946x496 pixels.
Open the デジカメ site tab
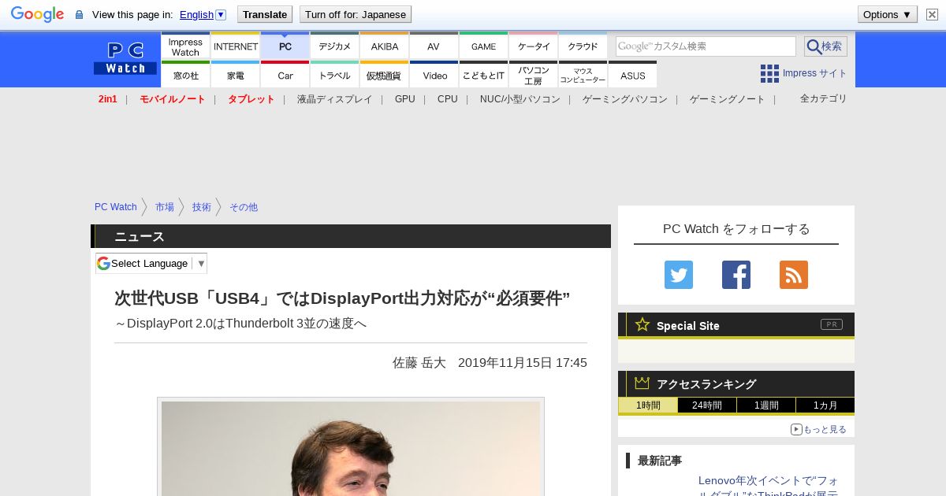(x=335, y=46)
